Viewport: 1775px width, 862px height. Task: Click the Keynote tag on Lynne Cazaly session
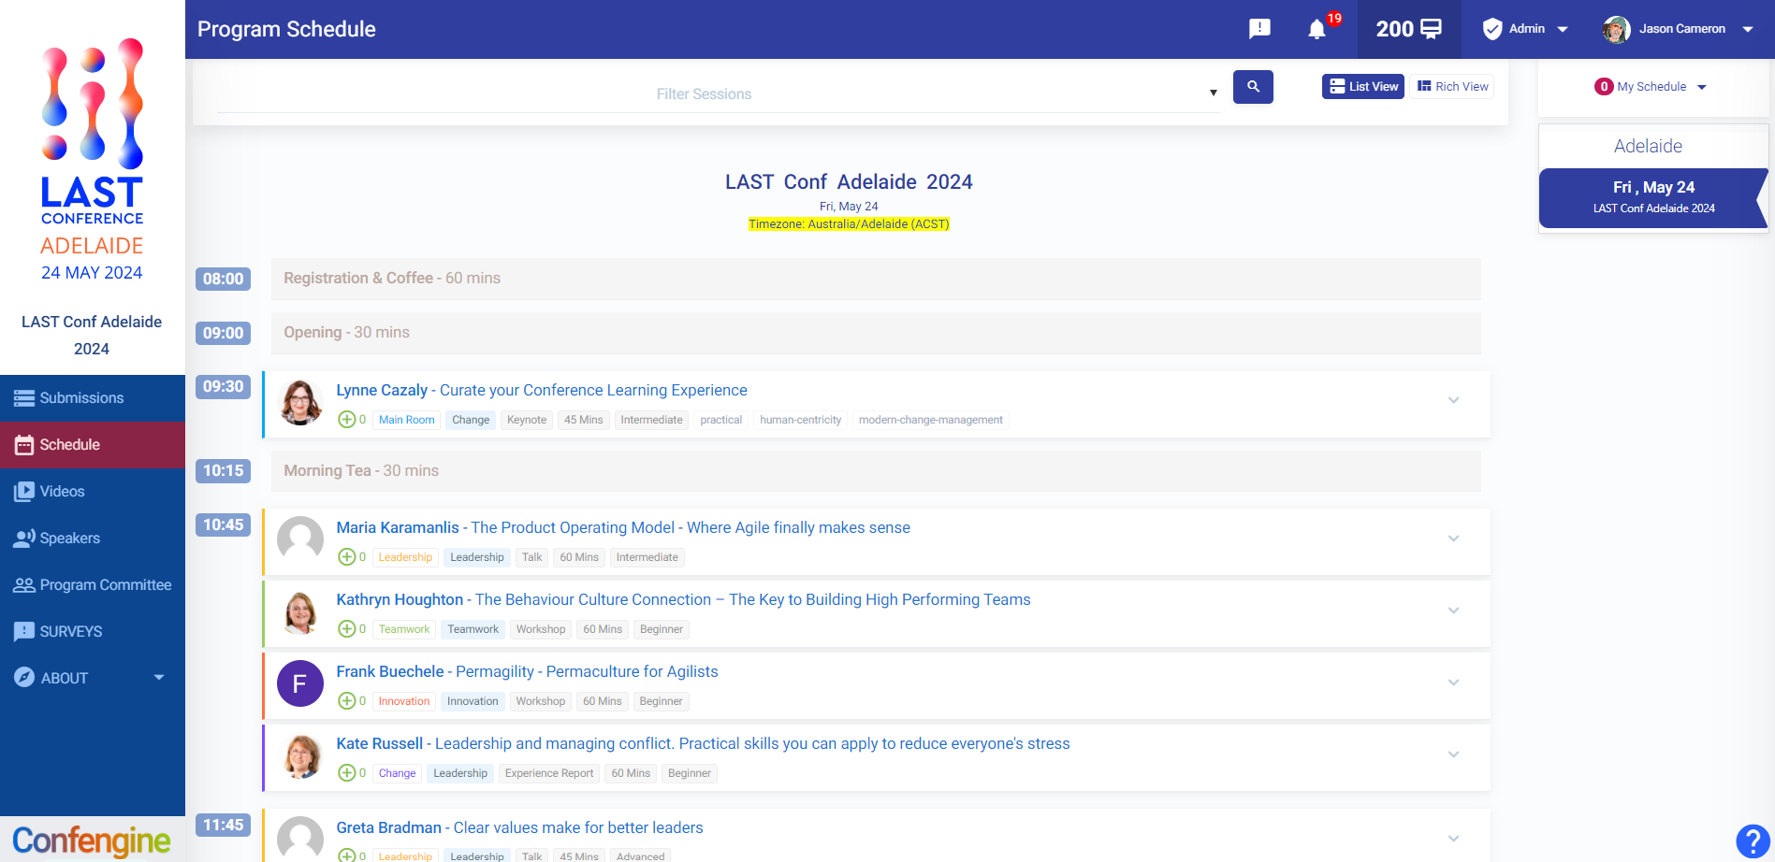point(527,420)
